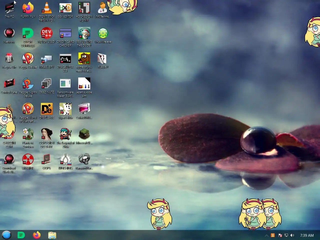Select the lone Star Butterfly mascot at bottom center
The width and height of the screenshot is (320, 240).
tap(159, 214)
